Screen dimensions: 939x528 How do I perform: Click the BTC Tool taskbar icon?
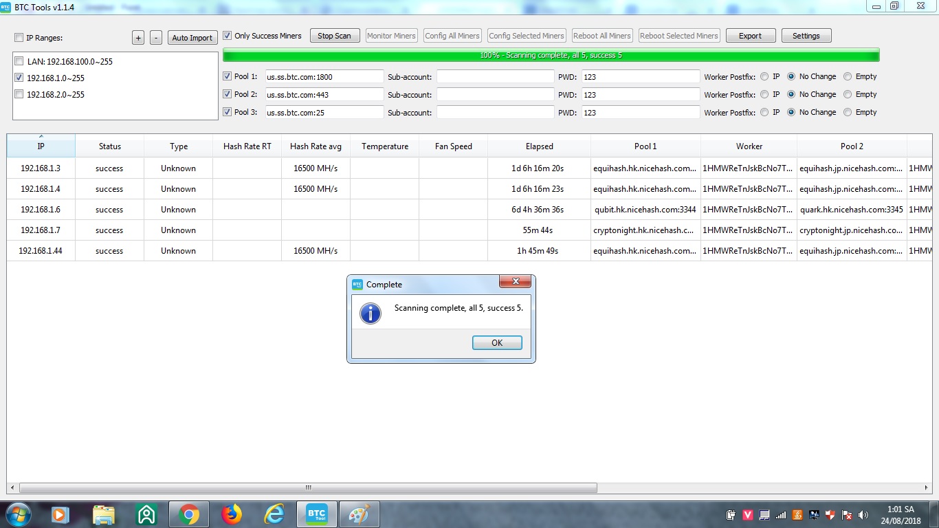(317, 514)
